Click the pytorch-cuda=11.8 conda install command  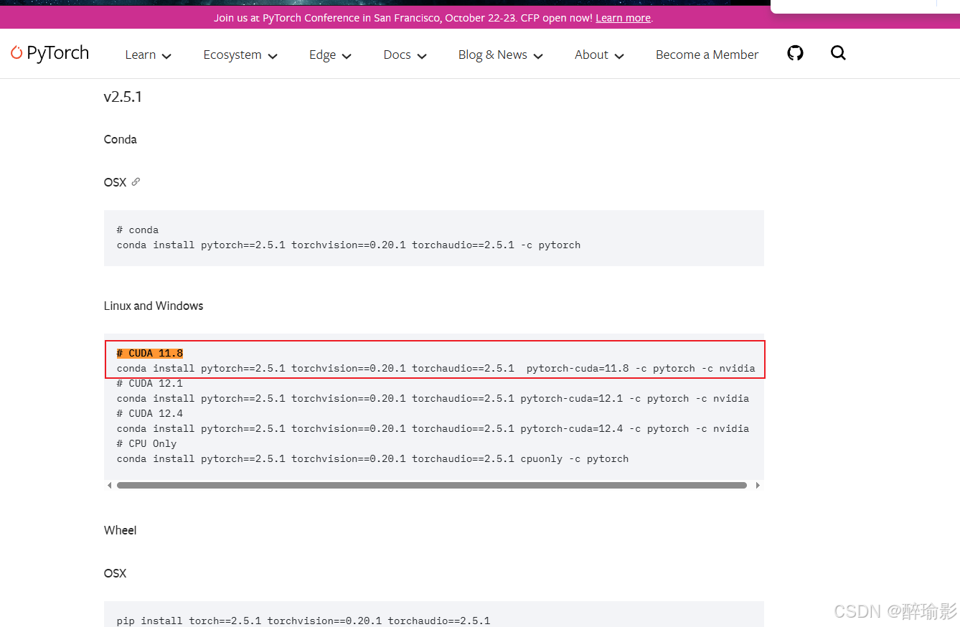(x=436, y=368)
